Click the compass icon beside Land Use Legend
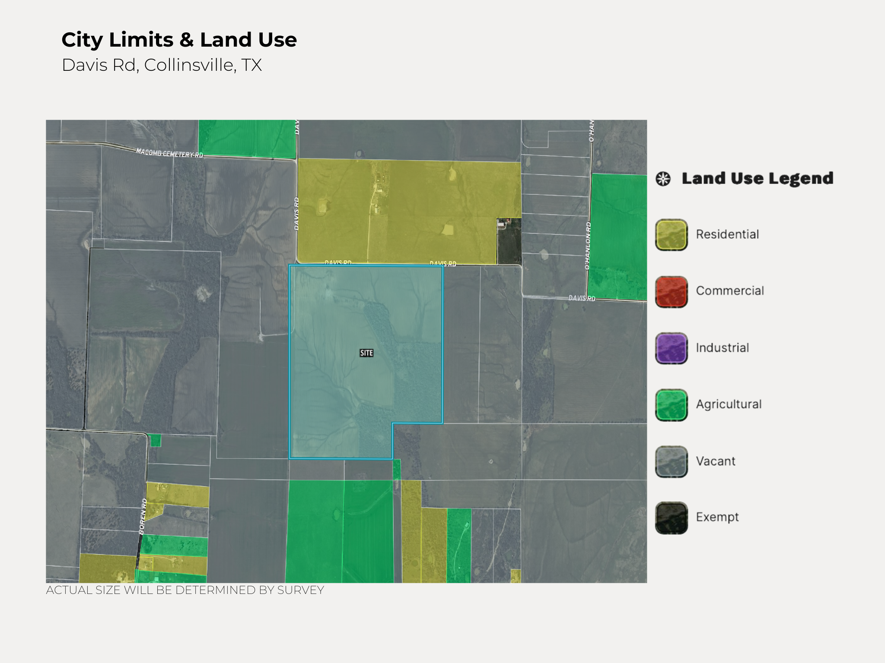Image resolution: width=885 pixels, height=663 pixels. (663, 179)
